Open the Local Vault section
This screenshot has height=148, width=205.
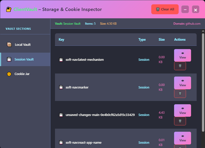tap(23, 45)
